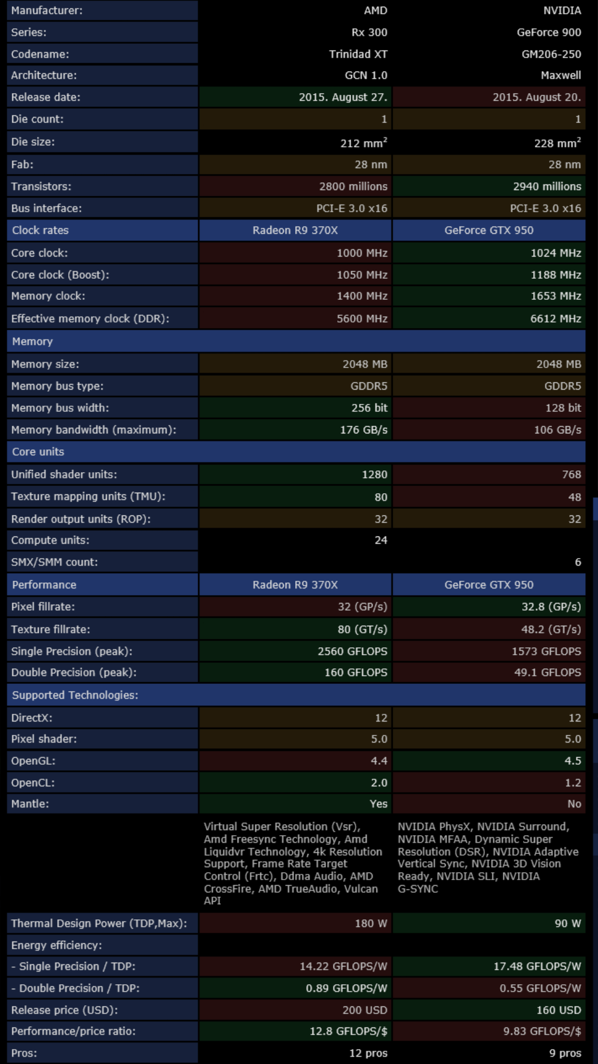This screenshot has width=598, height=1064.
Task: Click the 24 compute units value
Action: (x=381, y=540)
